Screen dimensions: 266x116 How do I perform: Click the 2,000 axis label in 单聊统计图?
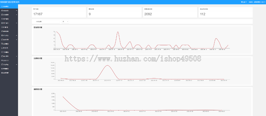coord(53,97)
